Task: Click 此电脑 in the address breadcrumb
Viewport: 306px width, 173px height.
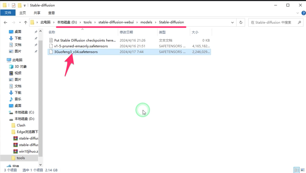Action: click(45, 22)
